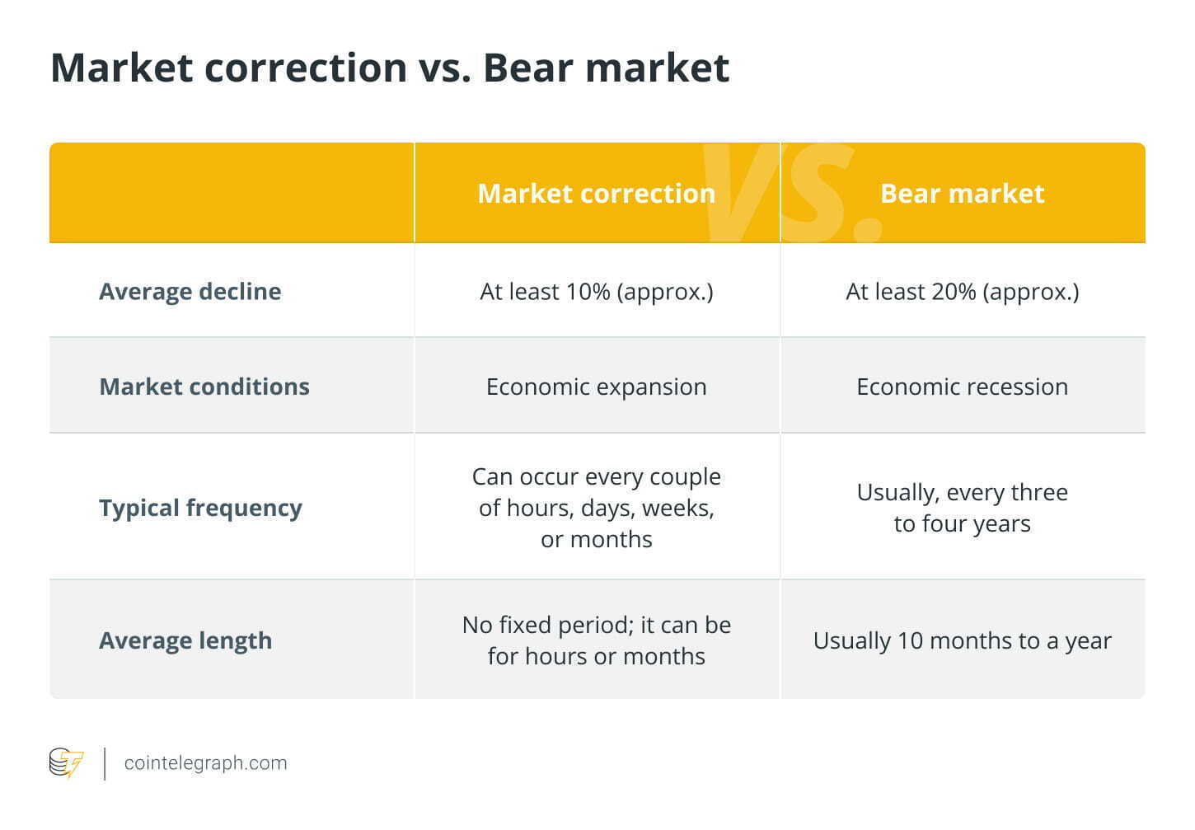The image size is (1195, 830).
Task: Click the Typical frequency row label
Action: click(200, 508)
